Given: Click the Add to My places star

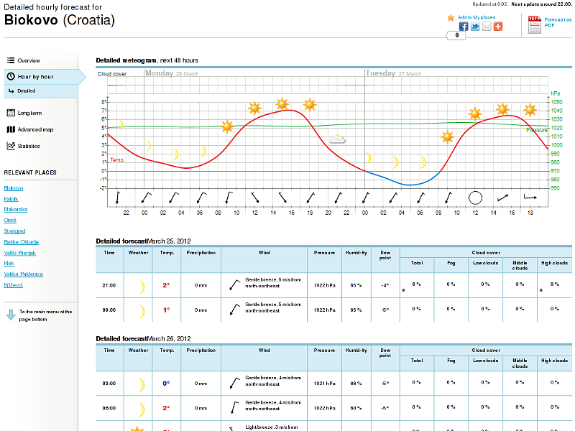Looking at the screenshot, I should (x=451, y=17).
